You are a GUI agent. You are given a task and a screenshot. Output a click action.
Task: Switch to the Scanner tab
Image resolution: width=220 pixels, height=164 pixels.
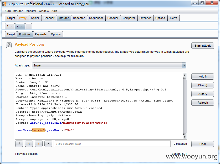point(49,18)
